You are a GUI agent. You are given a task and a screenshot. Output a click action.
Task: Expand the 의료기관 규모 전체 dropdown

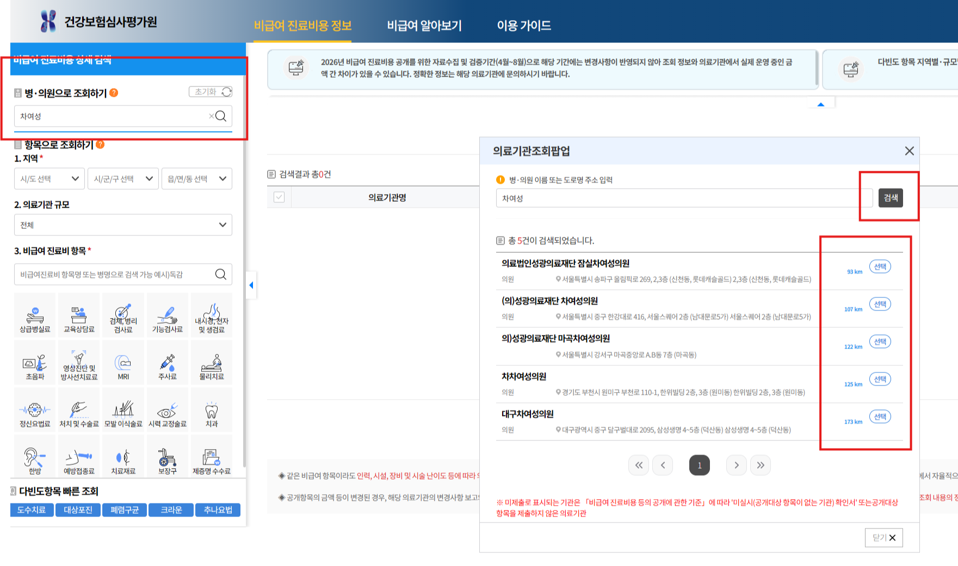point(123,225)
